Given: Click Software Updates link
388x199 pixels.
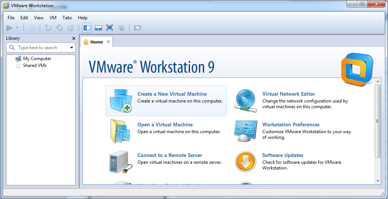Looking at the screenshot, I should click(x=283, y=155).
